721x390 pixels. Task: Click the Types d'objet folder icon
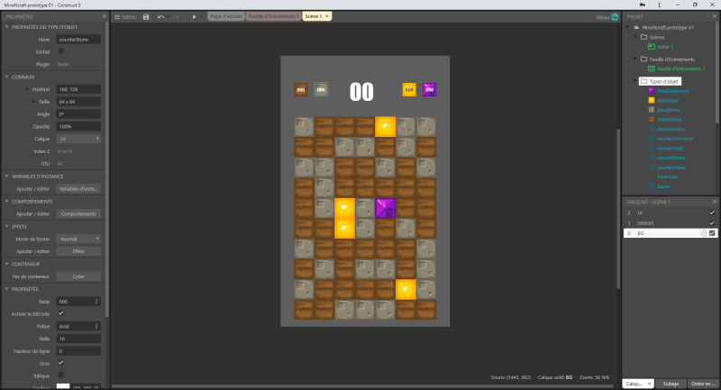pyautogui.click(x=643, y=81)
